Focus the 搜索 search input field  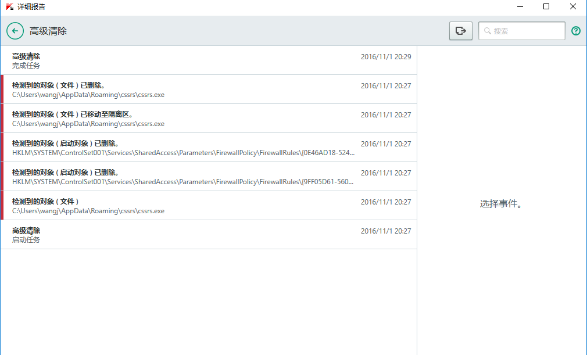click(x=526, y=31)
